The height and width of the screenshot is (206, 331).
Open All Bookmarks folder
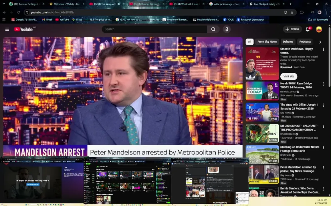[318, 20]
